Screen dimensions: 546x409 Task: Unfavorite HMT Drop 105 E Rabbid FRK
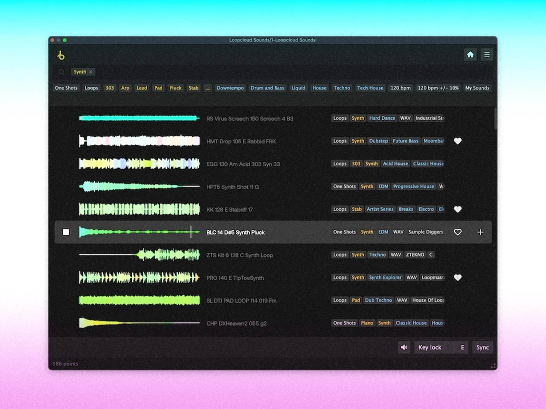click(x=458, y=141)
